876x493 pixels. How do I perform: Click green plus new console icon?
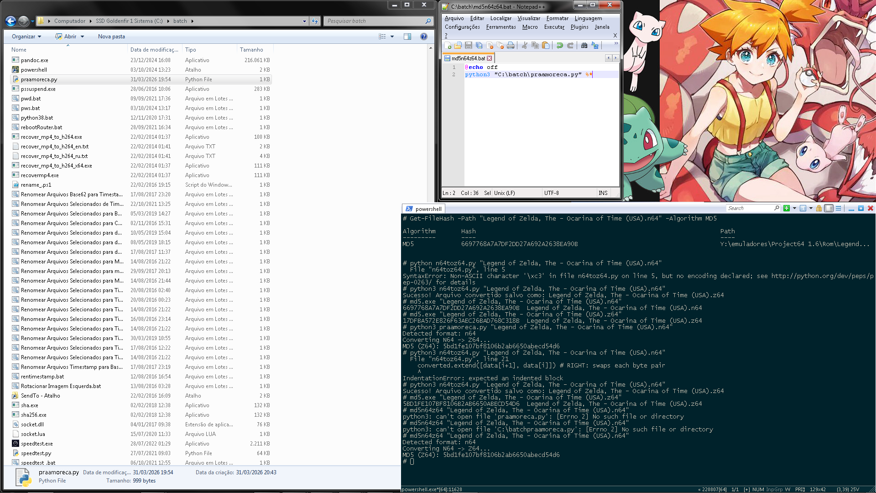787,208
